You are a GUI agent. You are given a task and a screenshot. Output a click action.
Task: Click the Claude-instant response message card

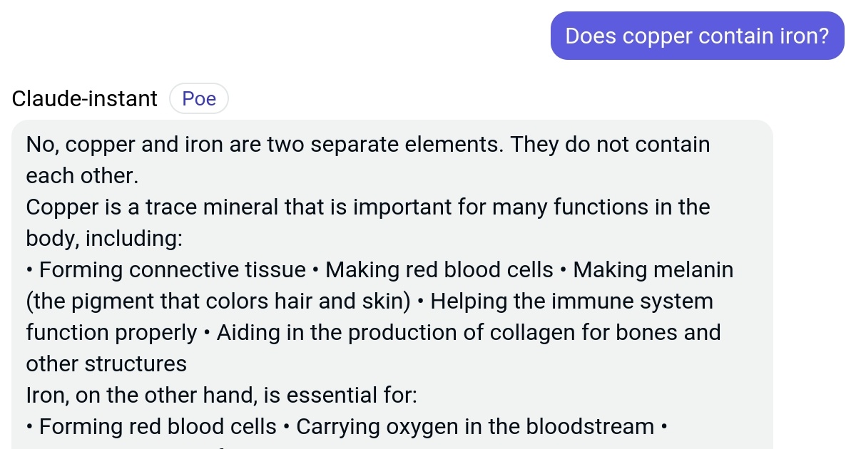click(392, 285)
